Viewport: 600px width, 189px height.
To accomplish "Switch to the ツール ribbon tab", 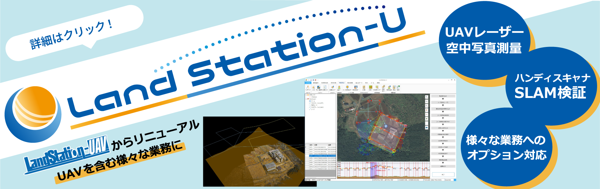I will pyautogui.click(x=372, y=83).
